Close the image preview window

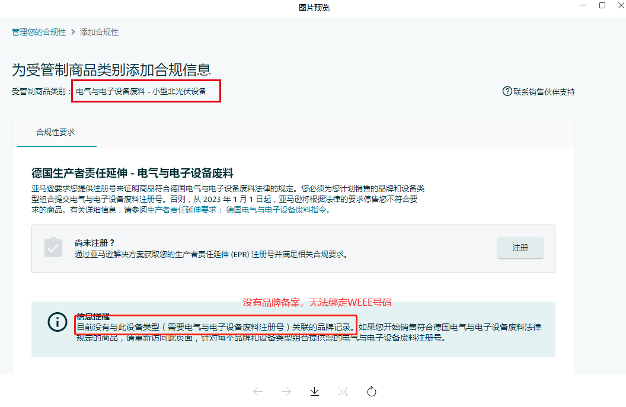621,5
